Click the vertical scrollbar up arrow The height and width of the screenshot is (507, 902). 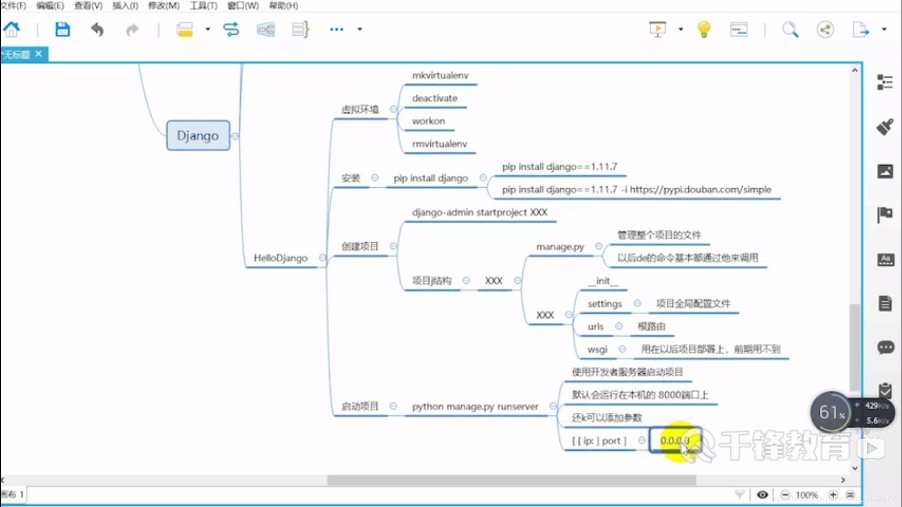pyautogui.click(x=855, y=70)
